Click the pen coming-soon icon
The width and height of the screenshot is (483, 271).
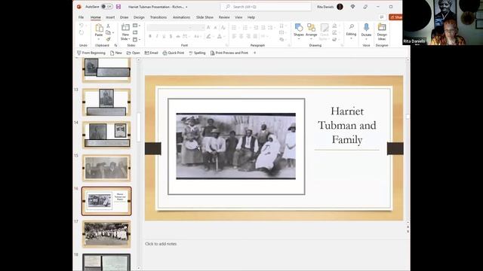point(365,7)
